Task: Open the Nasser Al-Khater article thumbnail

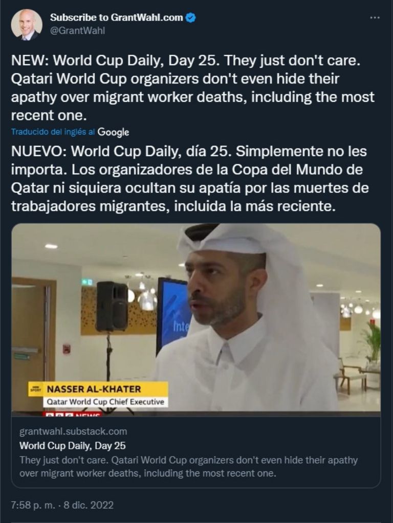Action: [196, 319]
